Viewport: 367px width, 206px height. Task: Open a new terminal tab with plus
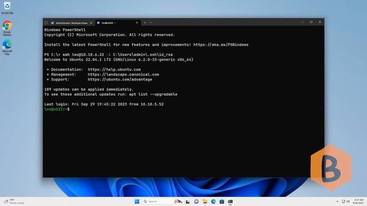pyautogui.click(x=145, y=23)
